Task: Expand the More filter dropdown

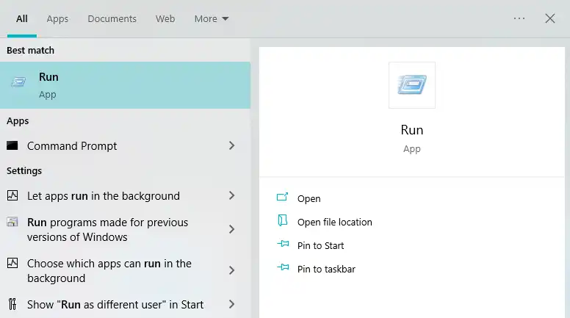Action: (212, 18)
